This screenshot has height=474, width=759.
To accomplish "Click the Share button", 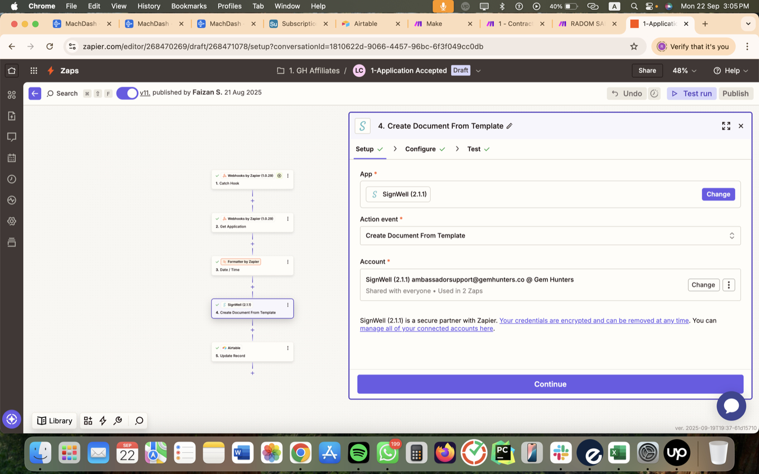I will 647,70.
